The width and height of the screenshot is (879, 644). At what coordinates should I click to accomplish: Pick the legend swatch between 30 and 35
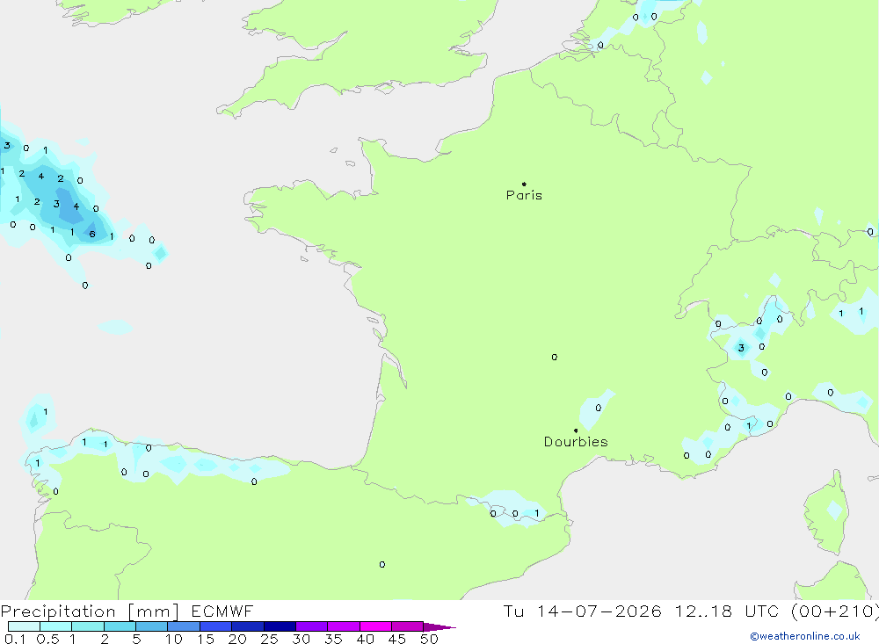pos(312,626)
